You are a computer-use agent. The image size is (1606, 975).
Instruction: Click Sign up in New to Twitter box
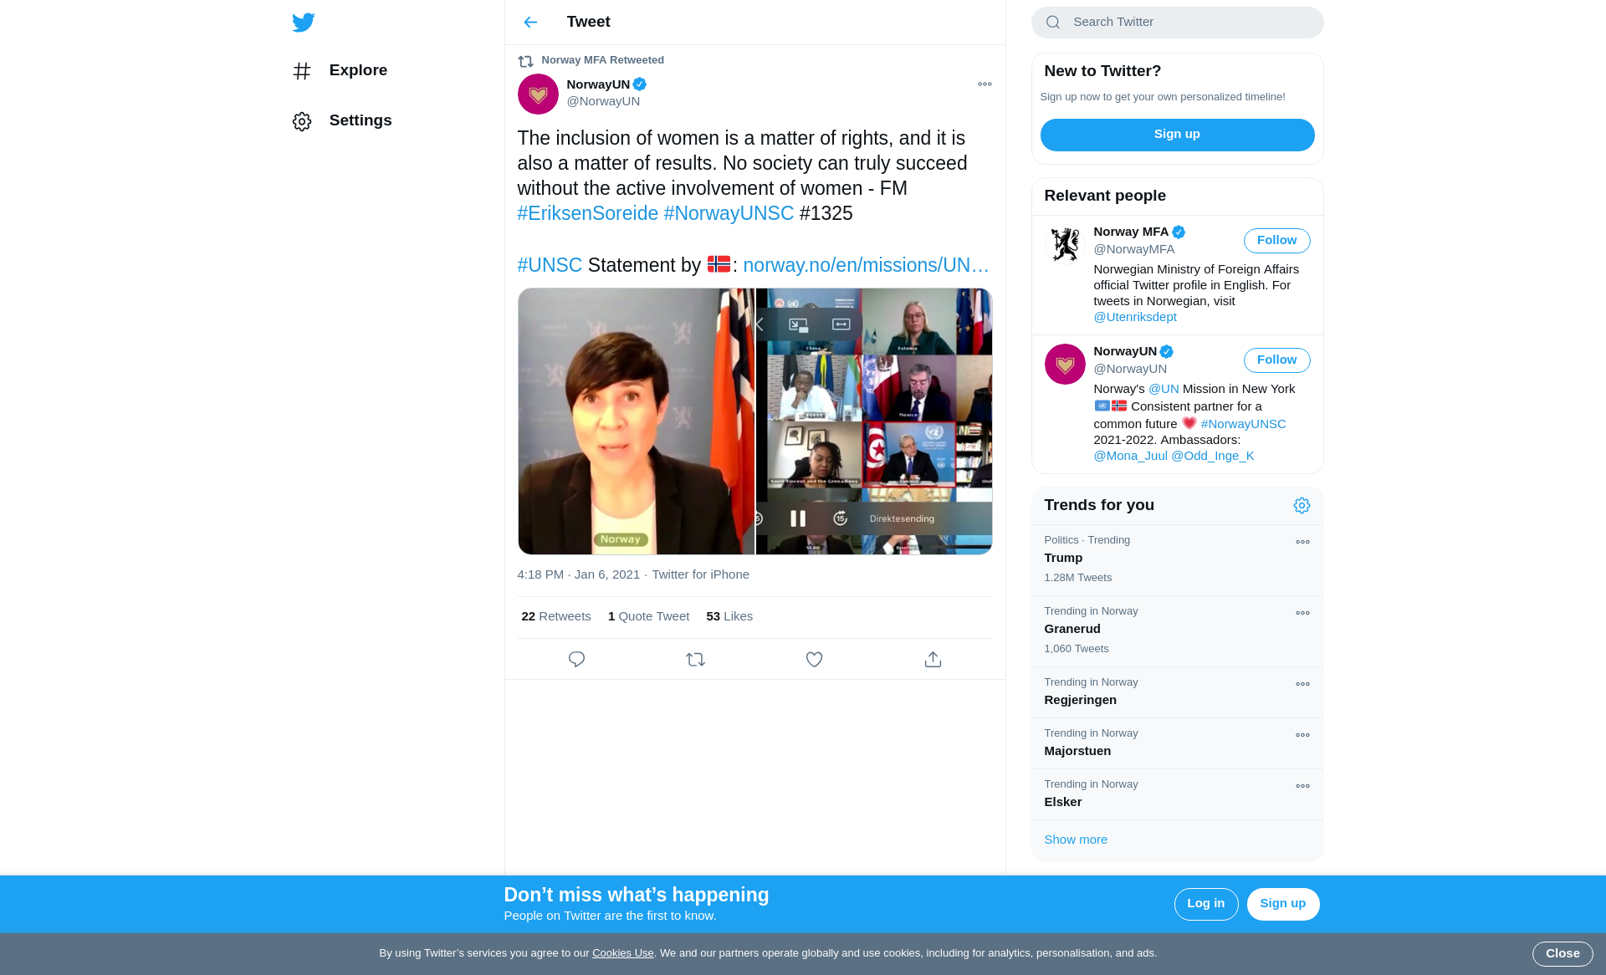click(1177, 135)
